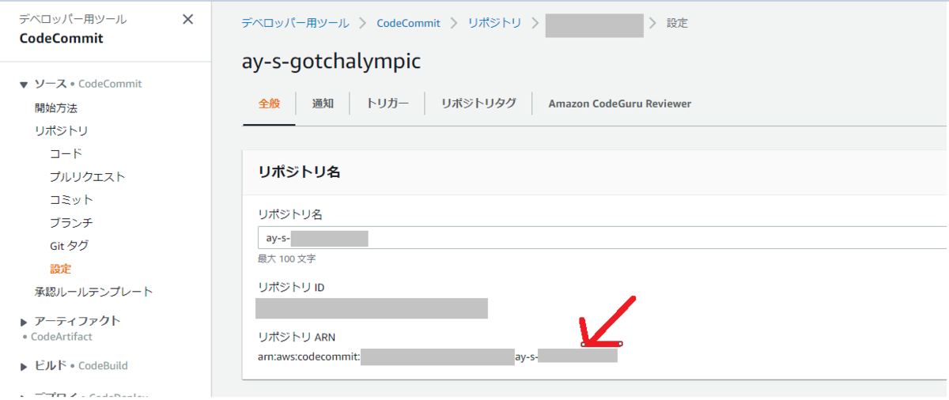Click the デベロッパー用ツール breadcrumb link

(295, 23)
